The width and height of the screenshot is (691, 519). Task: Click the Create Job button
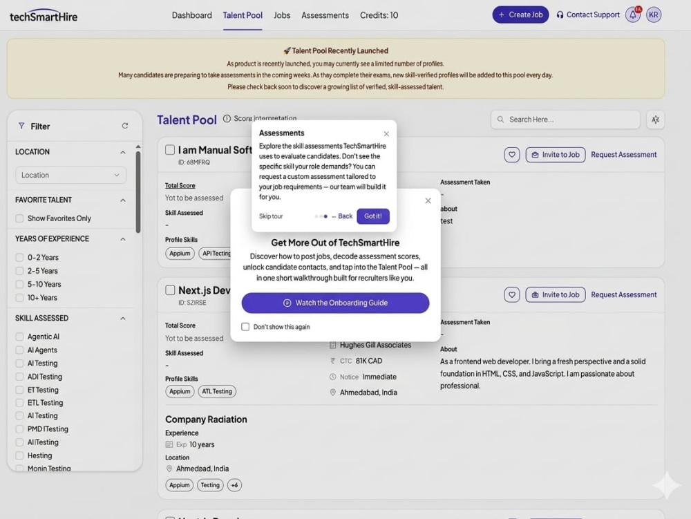pyautogui.click(x=520, y=15)
